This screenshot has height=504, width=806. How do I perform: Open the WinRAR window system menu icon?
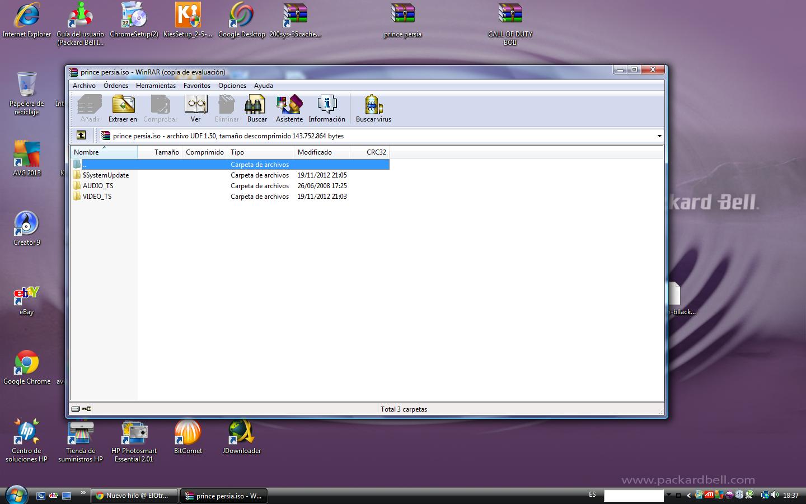pos(73,72)
